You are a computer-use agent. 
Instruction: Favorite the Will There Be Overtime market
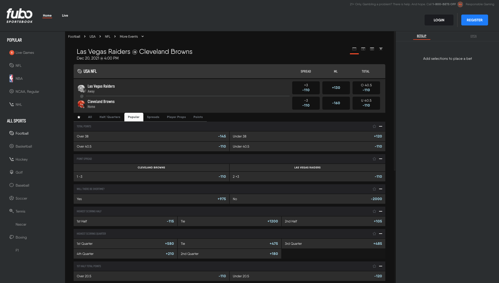374,189
